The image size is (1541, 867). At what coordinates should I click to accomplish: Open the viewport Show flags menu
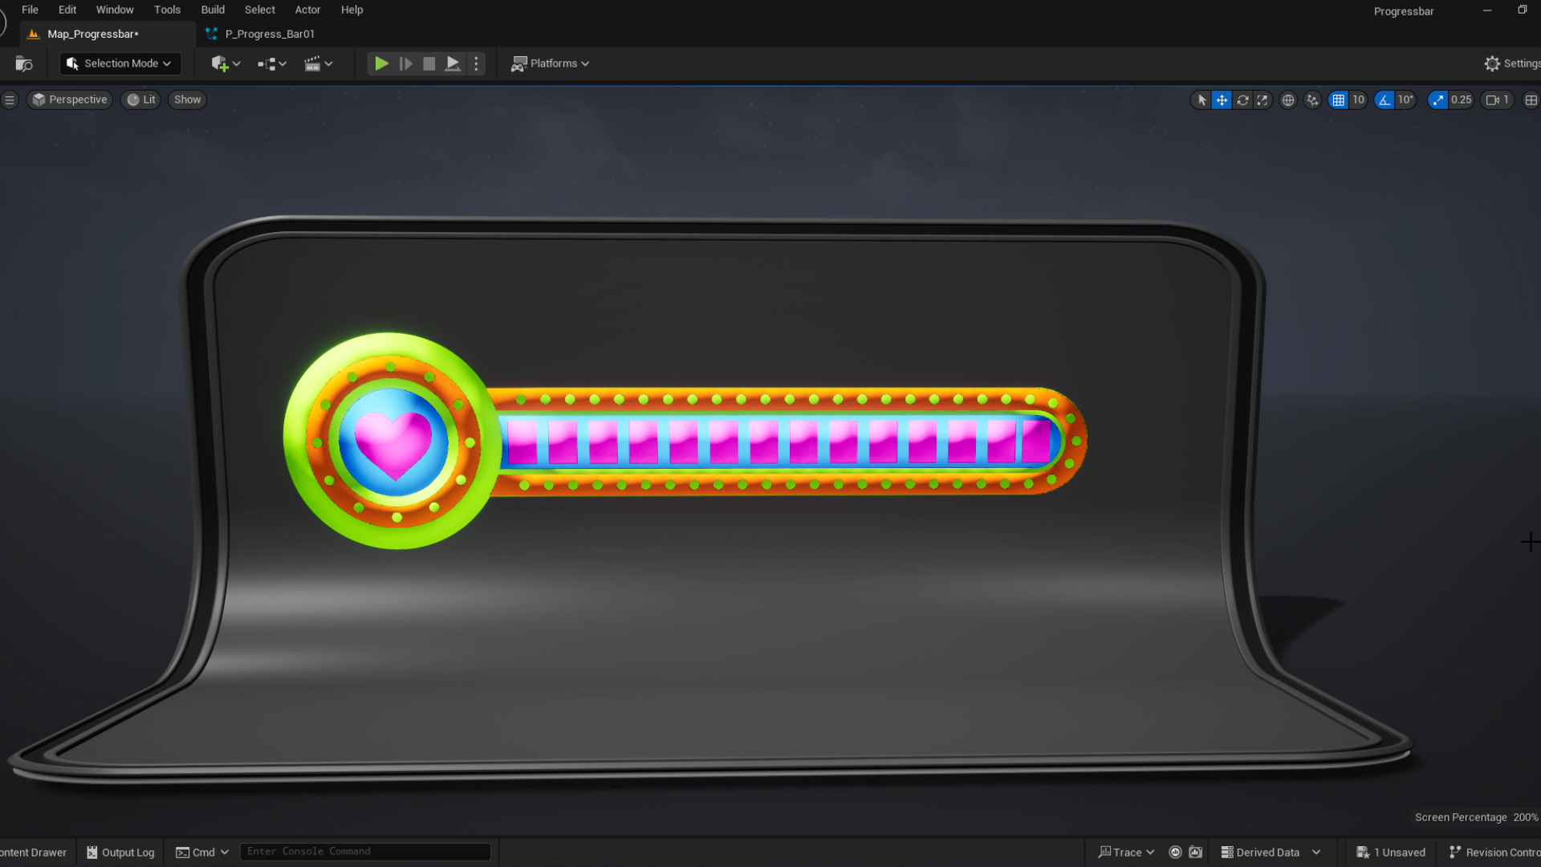point(187,100)
